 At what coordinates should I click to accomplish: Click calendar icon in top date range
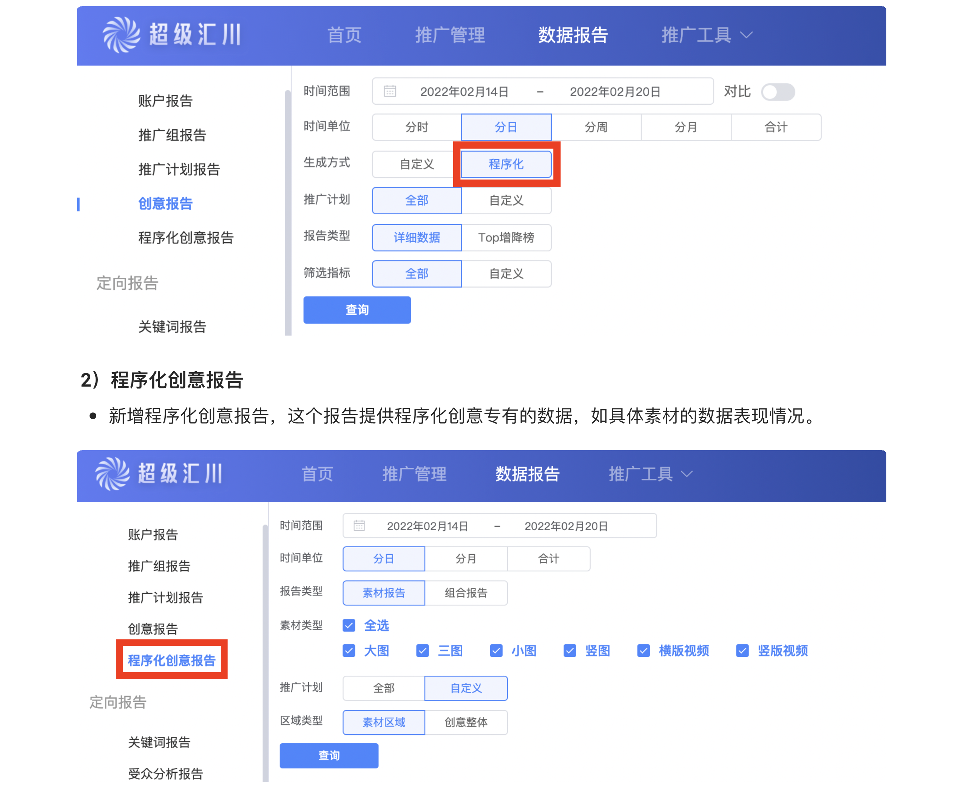coord(389,91)
